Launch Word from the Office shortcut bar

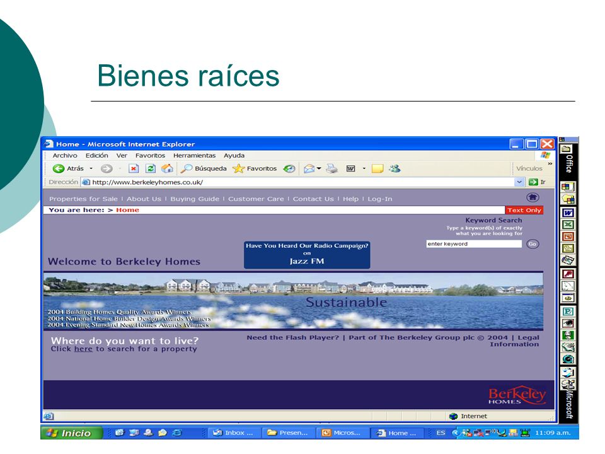point(568,212)
